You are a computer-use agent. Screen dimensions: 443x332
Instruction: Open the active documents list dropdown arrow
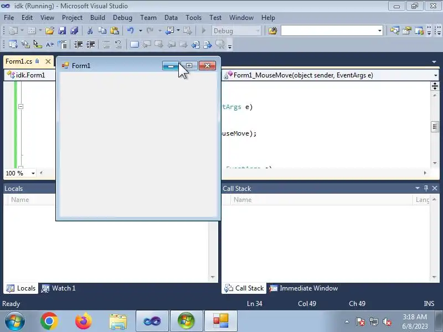(434, 62)
